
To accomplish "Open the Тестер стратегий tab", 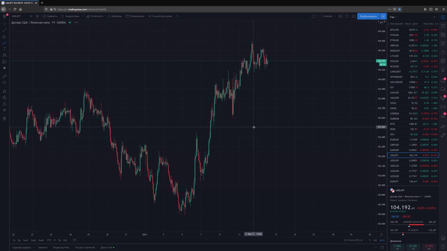I will tap(85, 248).
